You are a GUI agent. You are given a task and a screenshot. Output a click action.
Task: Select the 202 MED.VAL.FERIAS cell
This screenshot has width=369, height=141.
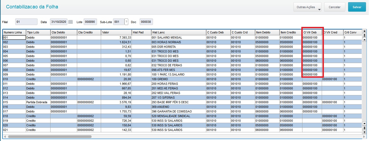(x=179, y=93)
